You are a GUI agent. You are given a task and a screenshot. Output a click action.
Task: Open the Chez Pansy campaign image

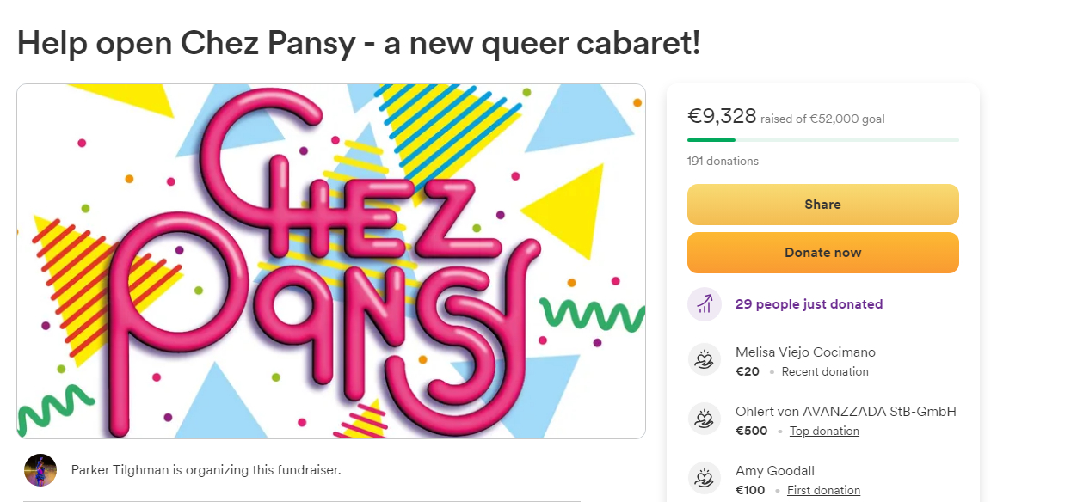point(331,261)
